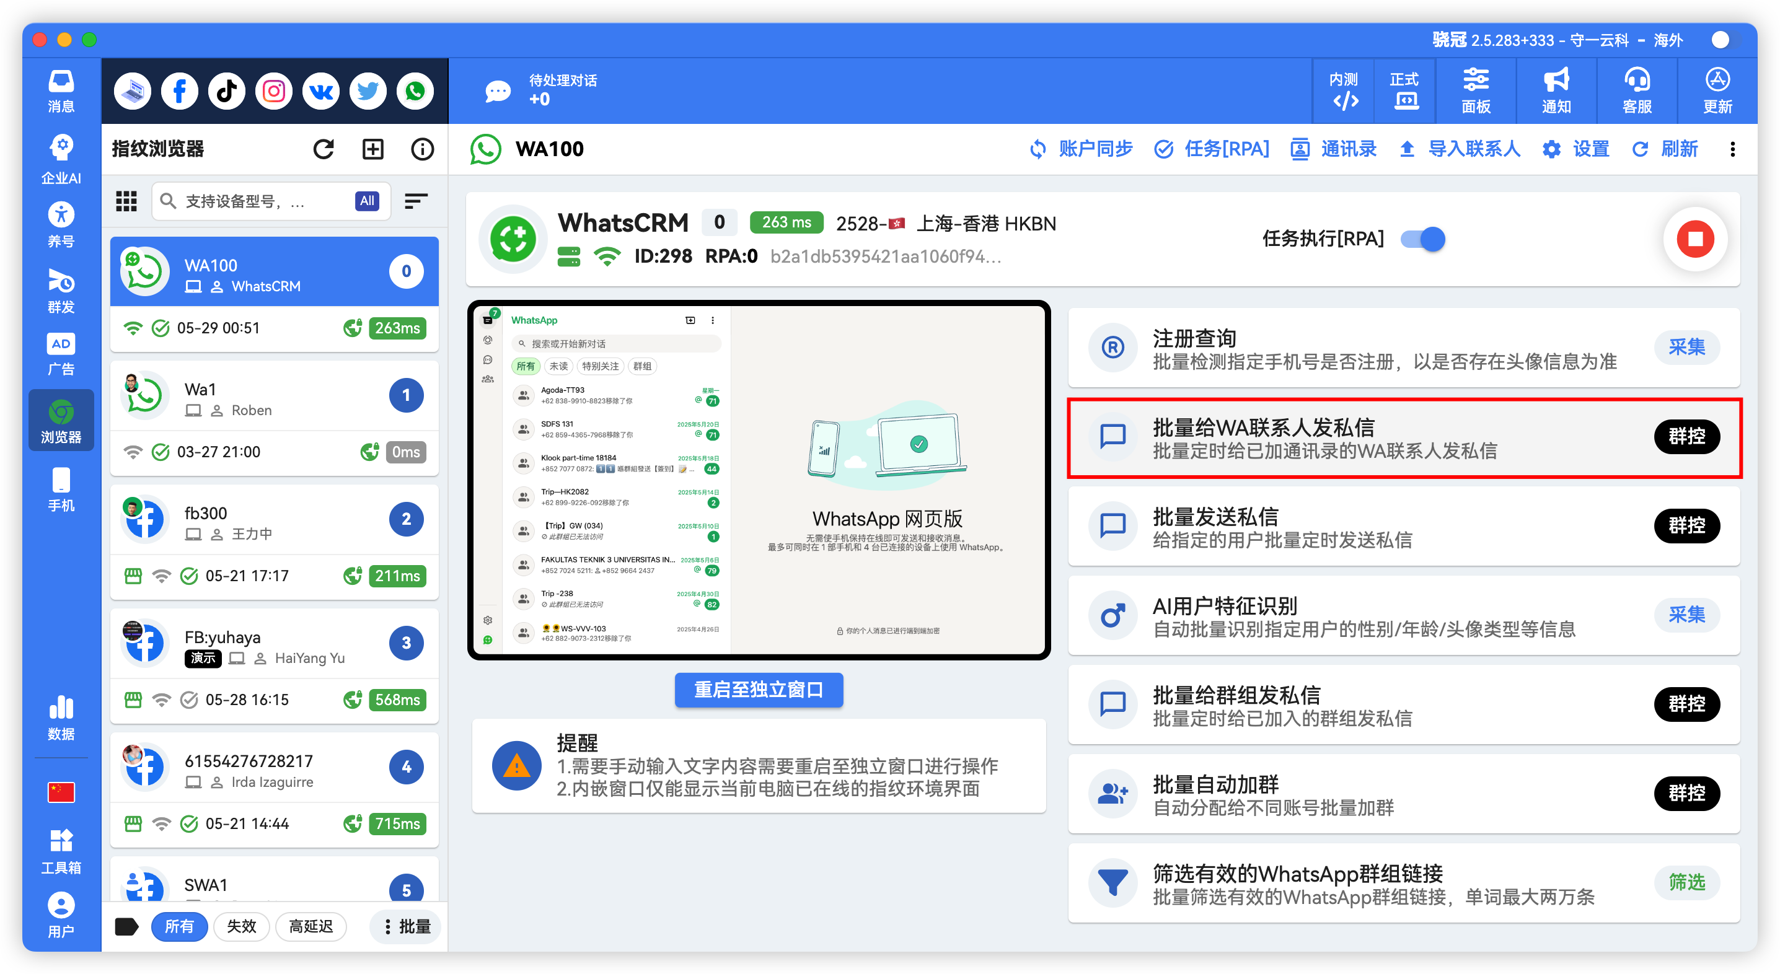The width and height of the screenshot is (1780, 974).
Task: Click the 重启至独立窗口 button
Action: [759, 690]
